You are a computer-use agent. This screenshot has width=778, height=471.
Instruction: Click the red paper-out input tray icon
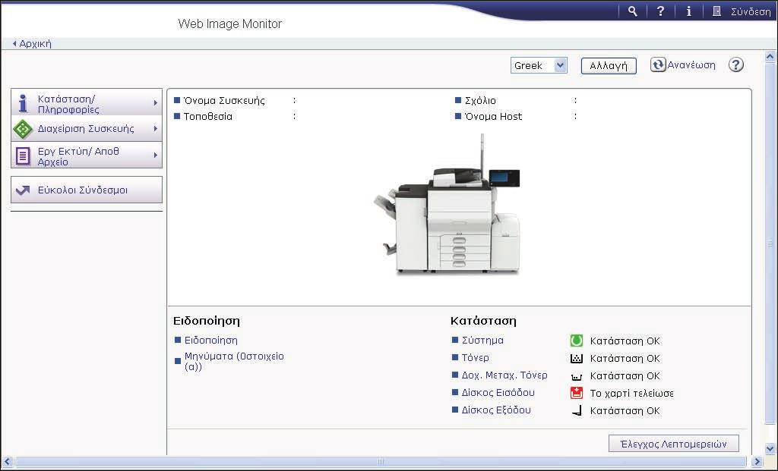tap(577, 393)
